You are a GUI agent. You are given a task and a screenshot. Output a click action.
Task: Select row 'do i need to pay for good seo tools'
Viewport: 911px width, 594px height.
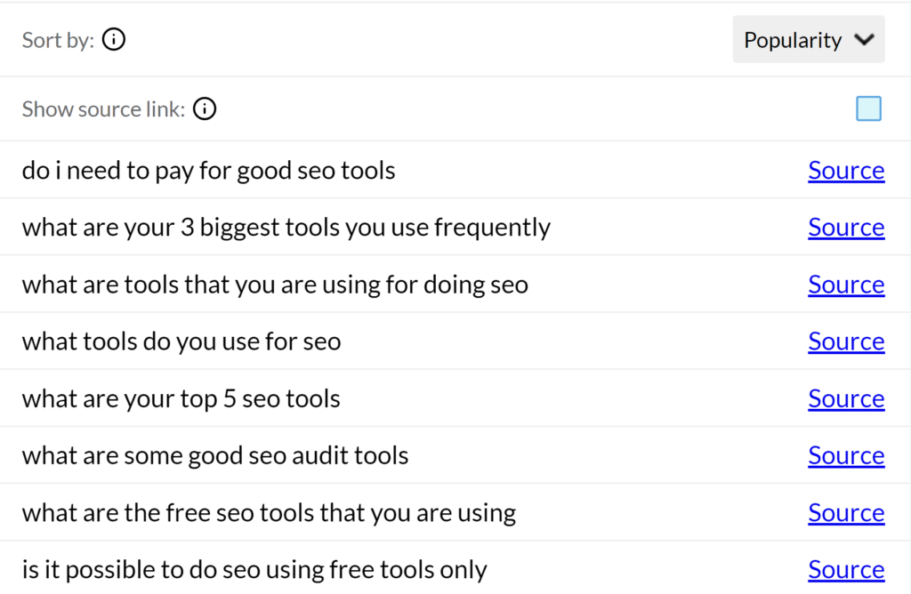(455, 170)
